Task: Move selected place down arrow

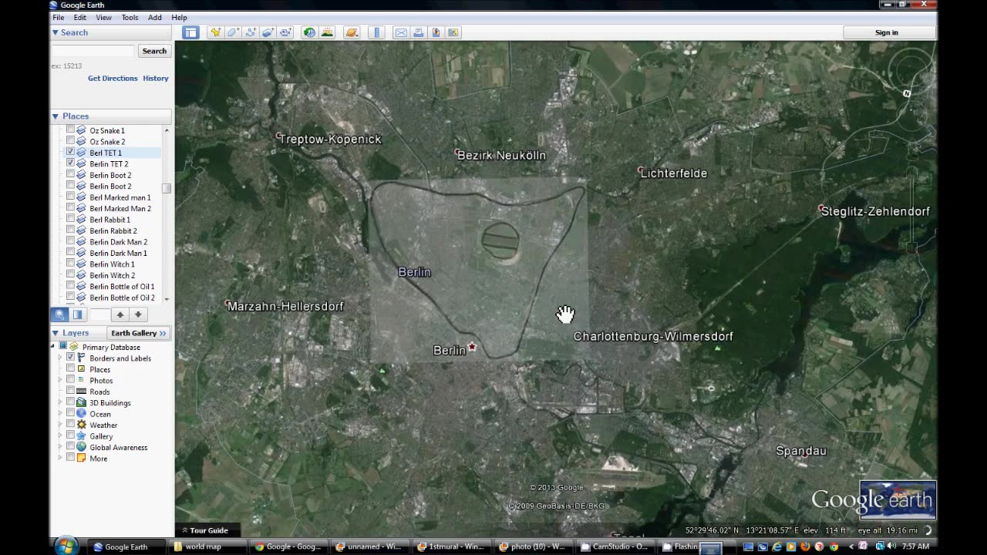Action: pyautogui.click(x=138, y=314)
